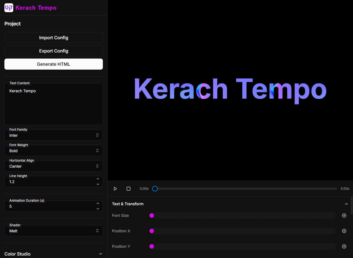Screen dimensions: 353x258
Task: Add a keyframe for Position X
Action: (344, 231)
